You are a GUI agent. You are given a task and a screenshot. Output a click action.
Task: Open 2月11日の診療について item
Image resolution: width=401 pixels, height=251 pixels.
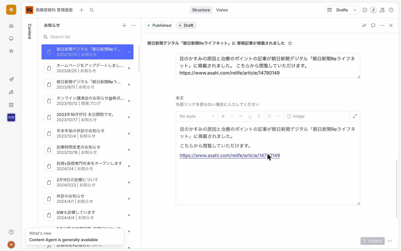(87, 182)
